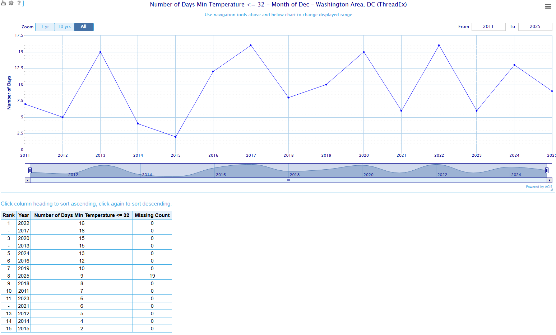Select the All zoom range button
556x335 pixels.
(84, 27)
